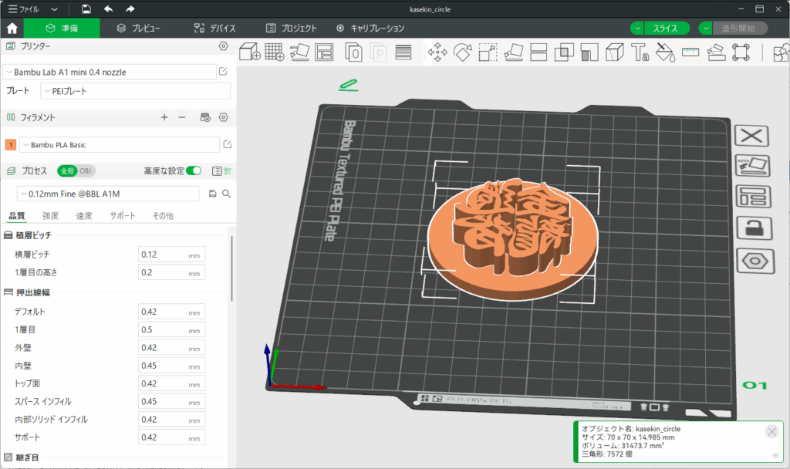This screenshot has width=790, height=469.
Task: Toggle the 高度な設定 advanced switch
Action: click(194, 170)
